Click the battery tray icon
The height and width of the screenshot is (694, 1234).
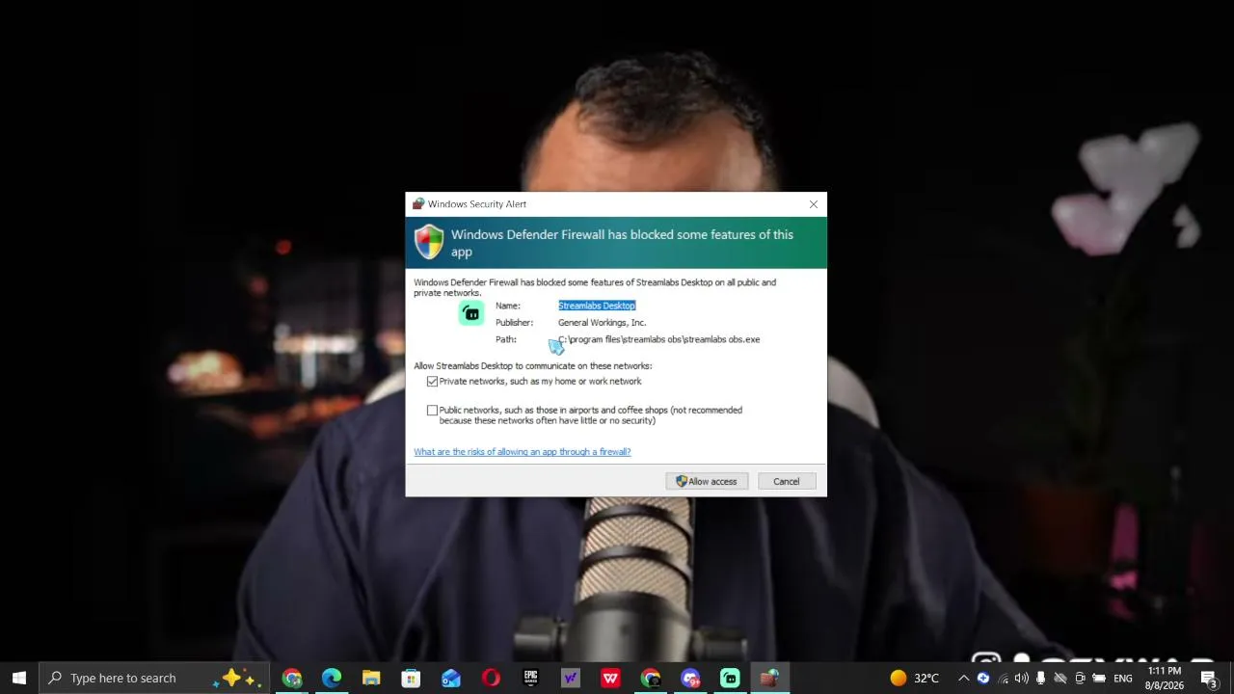point(1099,678)
